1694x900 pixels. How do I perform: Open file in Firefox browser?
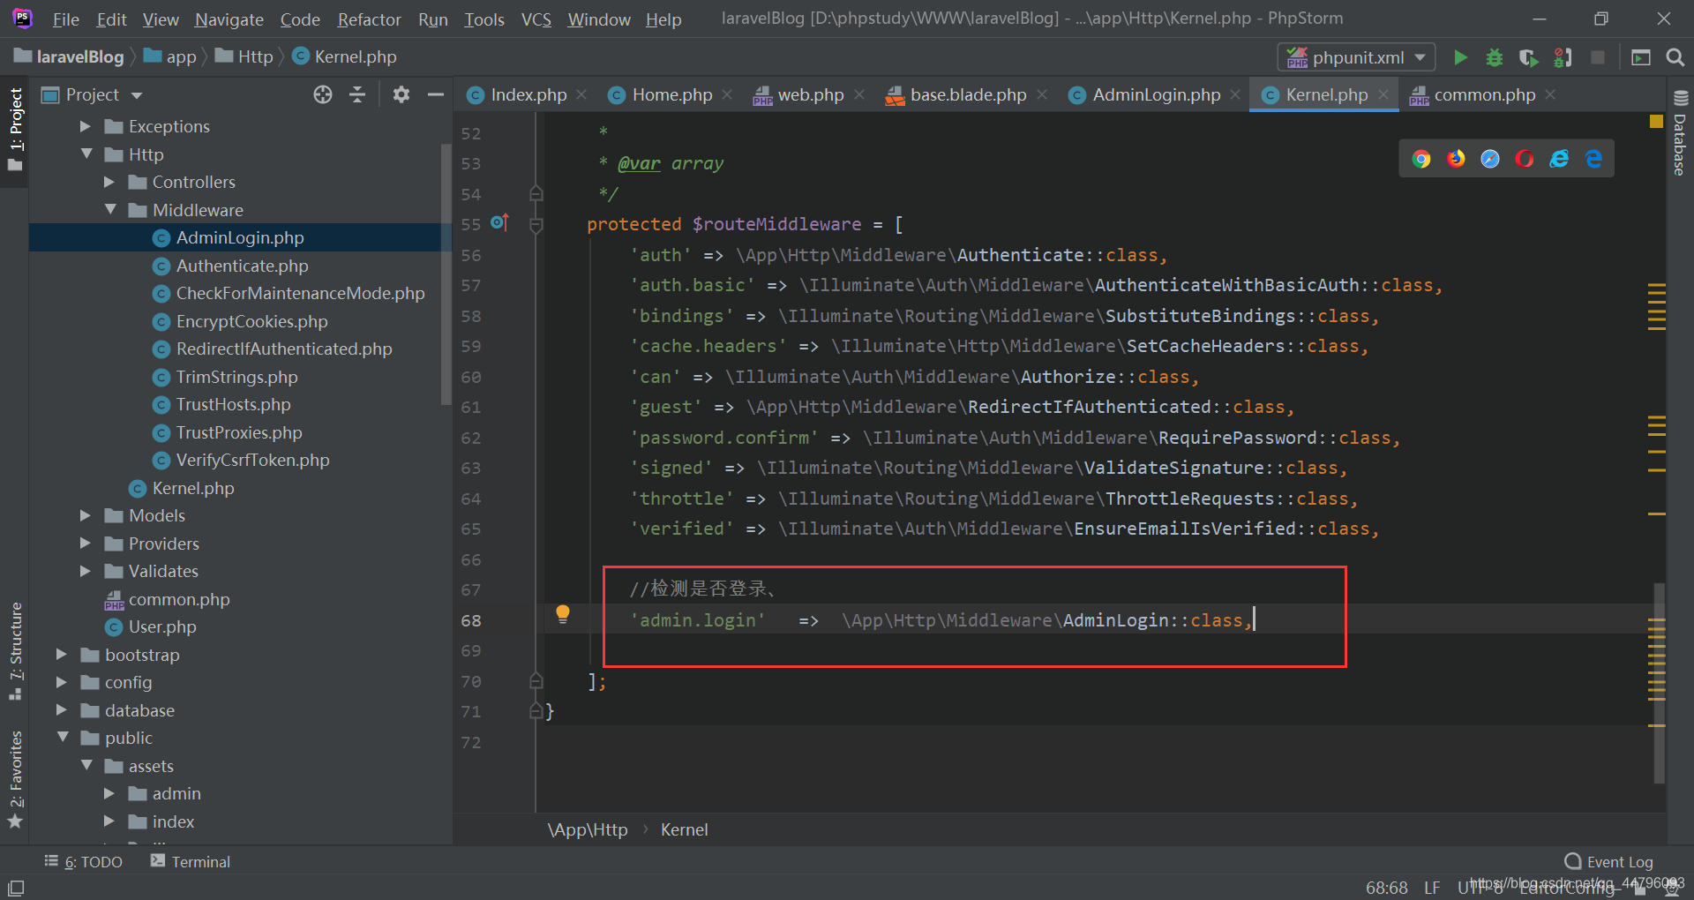click(1456, 159)
